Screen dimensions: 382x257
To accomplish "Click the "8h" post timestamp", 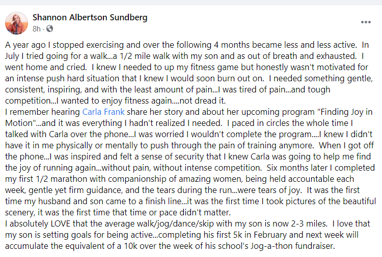I will (37, 28).
